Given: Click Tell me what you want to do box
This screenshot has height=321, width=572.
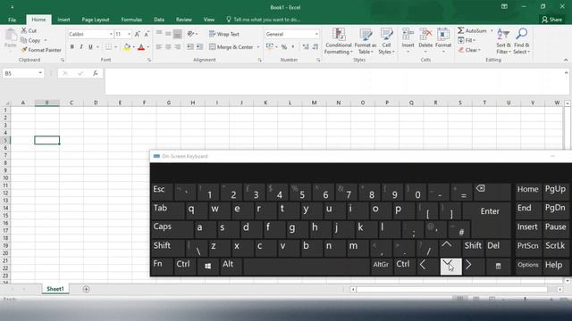Looking at the screenshot, I should tap(264, 20).
